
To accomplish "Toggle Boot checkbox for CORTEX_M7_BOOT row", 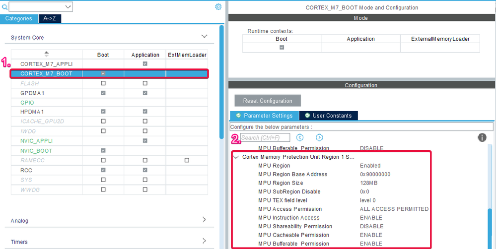I will (103, 73).
